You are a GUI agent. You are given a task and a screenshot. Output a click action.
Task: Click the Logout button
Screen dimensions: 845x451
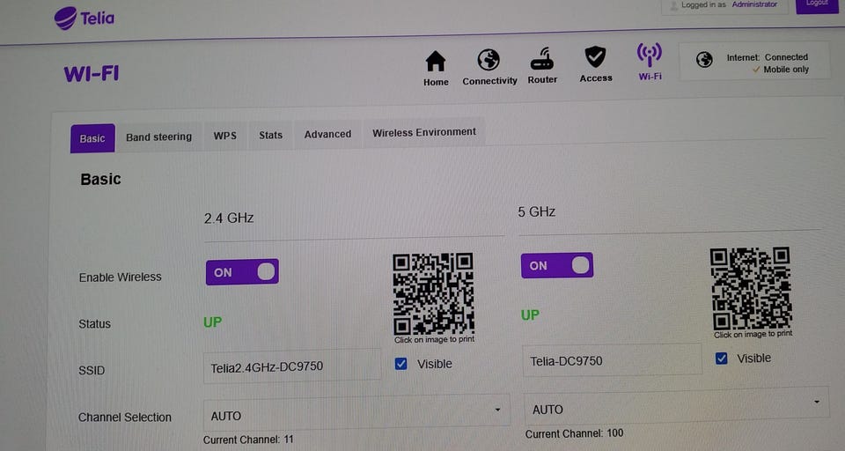[x=816, y=4]
